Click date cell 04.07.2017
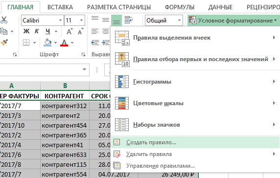Image resolution: width=280 pixels, height=178 pixels. [114, 175]
